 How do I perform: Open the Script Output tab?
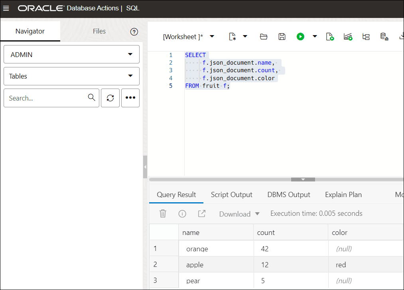click(x=231, y=194)
